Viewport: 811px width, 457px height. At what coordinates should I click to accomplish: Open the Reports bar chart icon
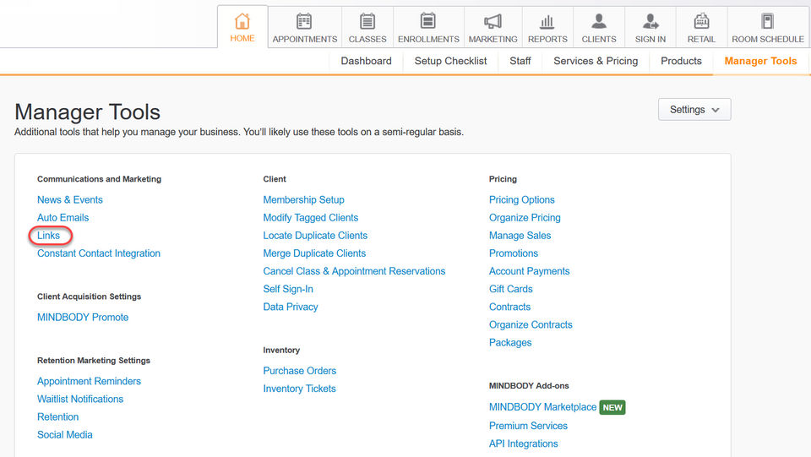pyautogui.click(x=547, y=22)
